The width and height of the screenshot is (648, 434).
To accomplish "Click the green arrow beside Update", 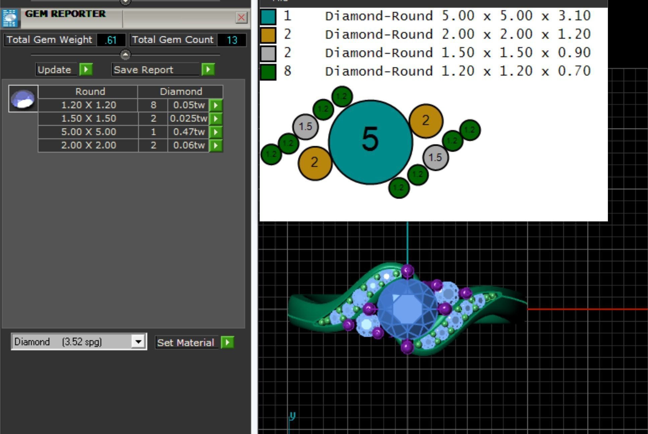I will (86, 70).
